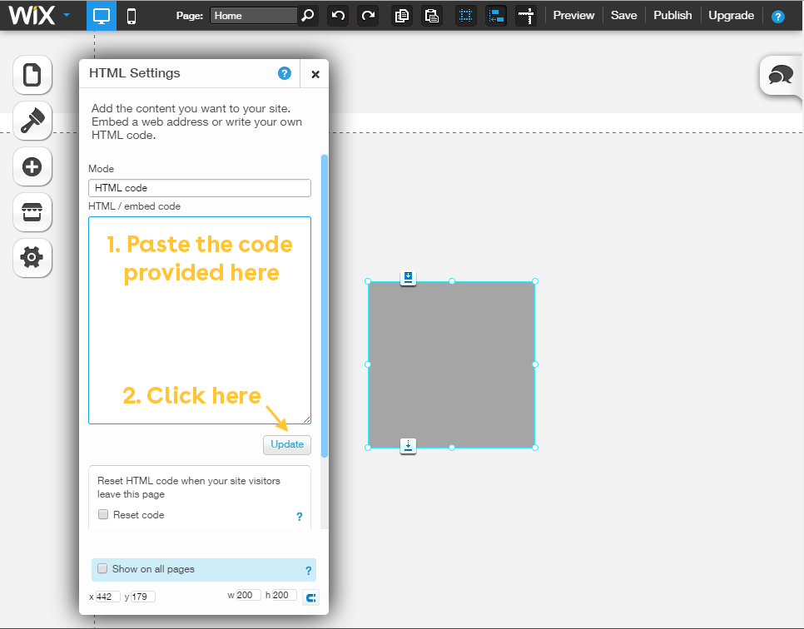Open the Page selector showing Home
Viewport: 804px width, 629px height.
point(254,16)
